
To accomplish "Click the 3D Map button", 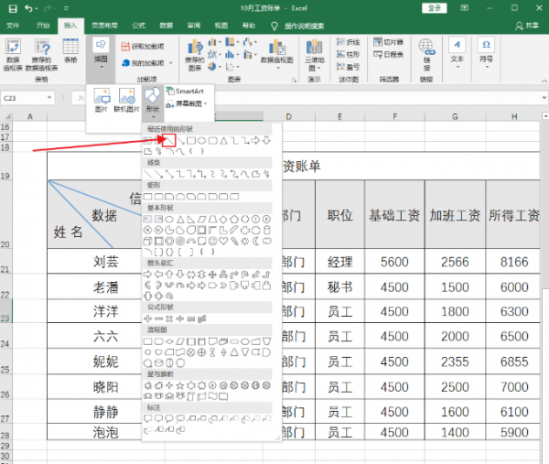I will [314, 55].
